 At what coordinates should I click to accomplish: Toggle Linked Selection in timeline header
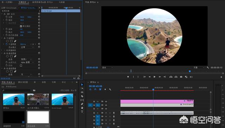coord(100,89)
